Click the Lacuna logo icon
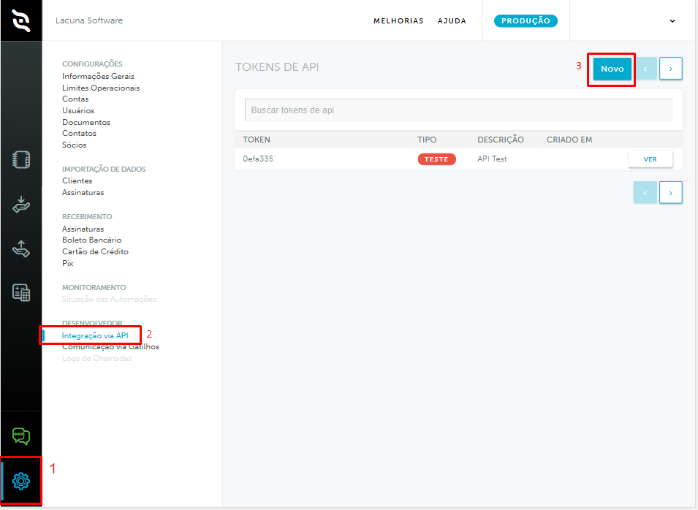This screenshot has height=510, width=698. coord(21,20)
